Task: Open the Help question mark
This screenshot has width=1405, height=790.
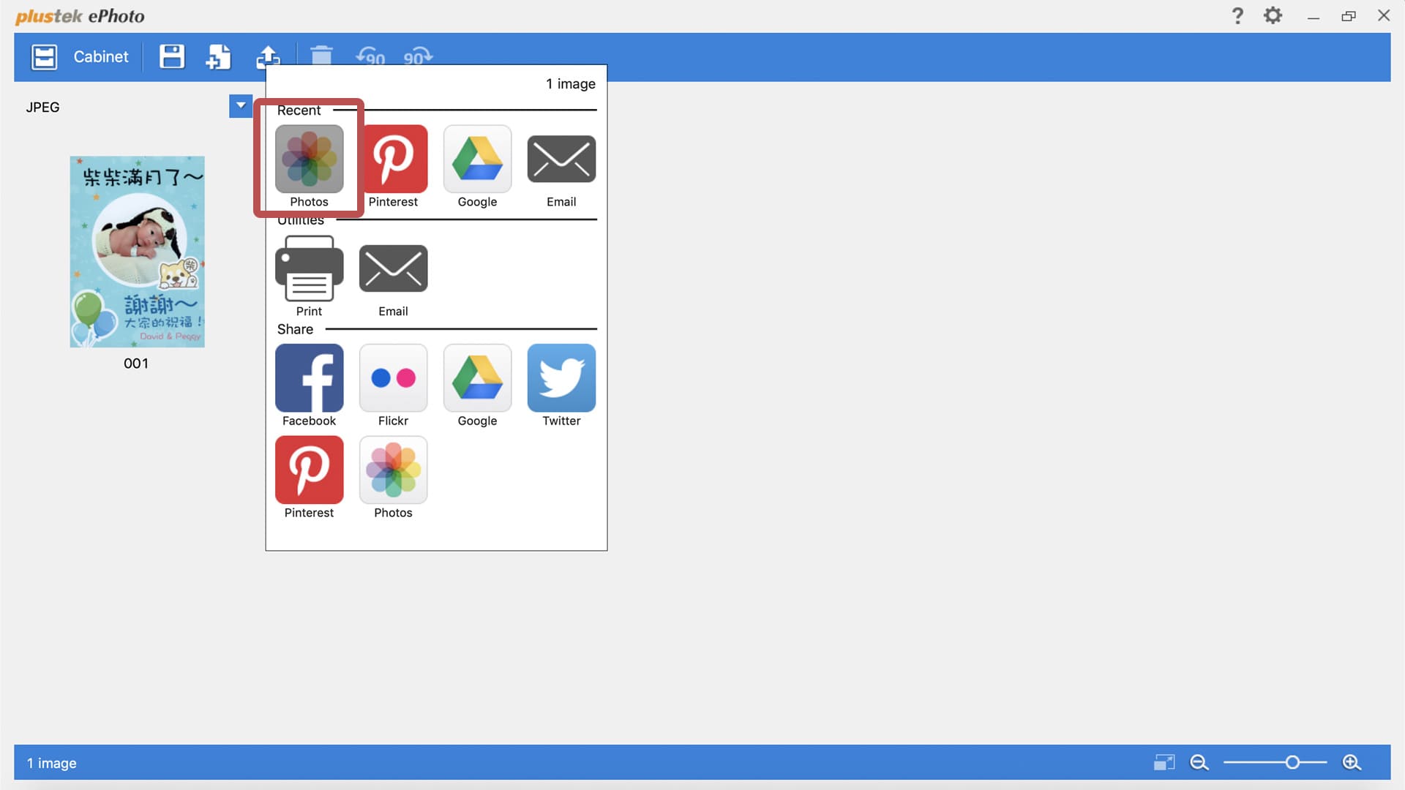Action: click(x=1237, y=15)
